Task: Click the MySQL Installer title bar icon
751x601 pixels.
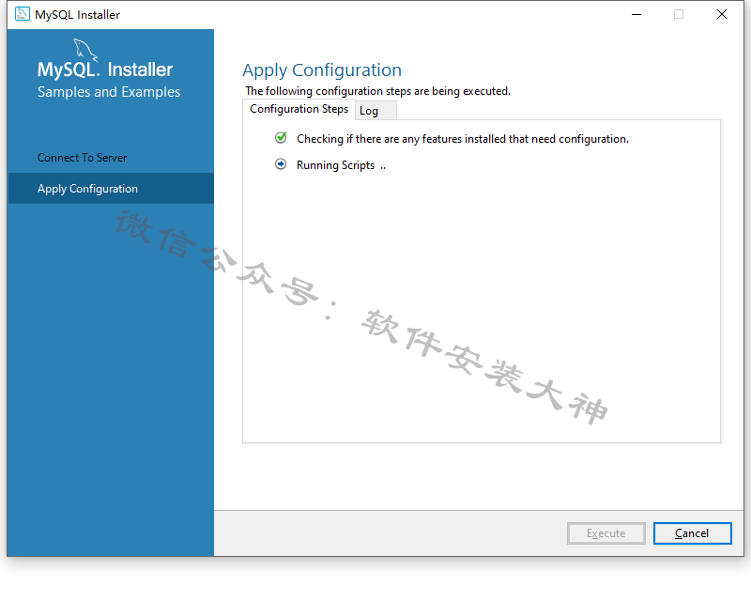Action: click(x=22, y=14)
